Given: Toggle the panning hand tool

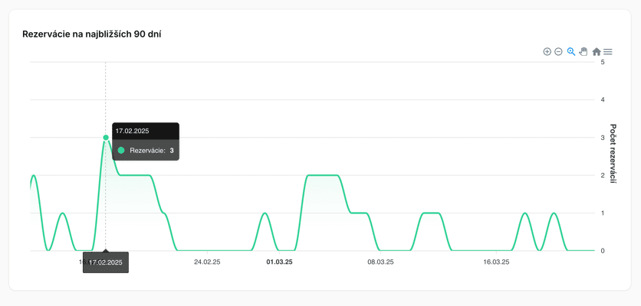Looking at the screenshot, I should (x=583, y=52).
